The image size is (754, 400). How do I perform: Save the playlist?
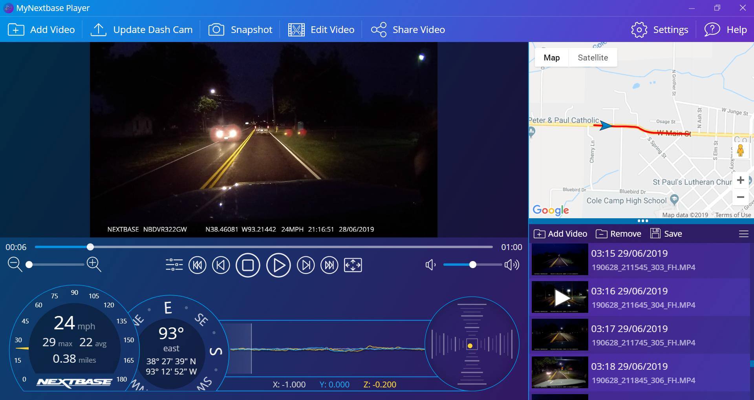click(x=666, y=234)
